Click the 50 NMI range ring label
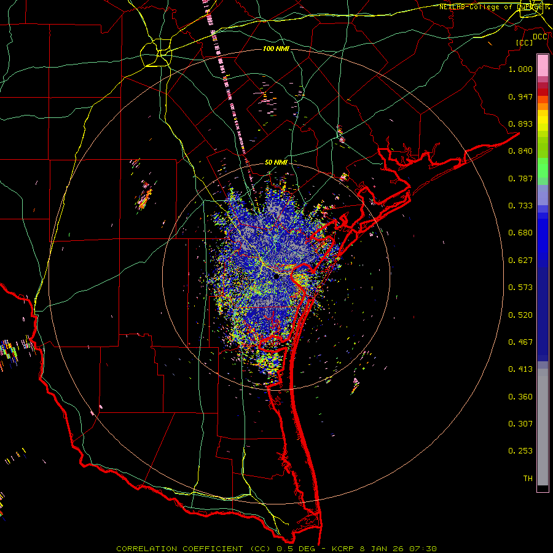Image resolution: width=553 pixels, height=553 pixels. coord(276,162)
